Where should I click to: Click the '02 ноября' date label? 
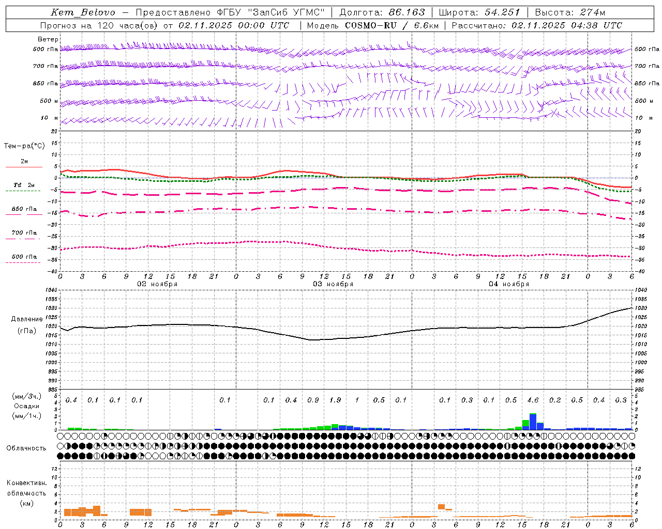(157, 284)
